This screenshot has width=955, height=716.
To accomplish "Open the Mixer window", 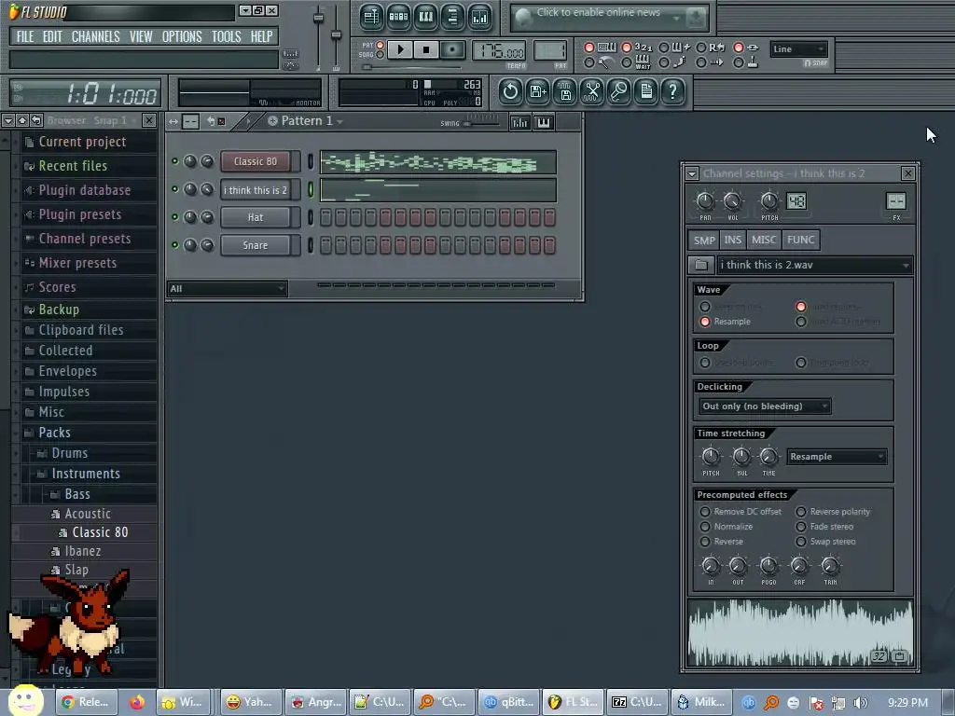I will (x=480, y=17).
